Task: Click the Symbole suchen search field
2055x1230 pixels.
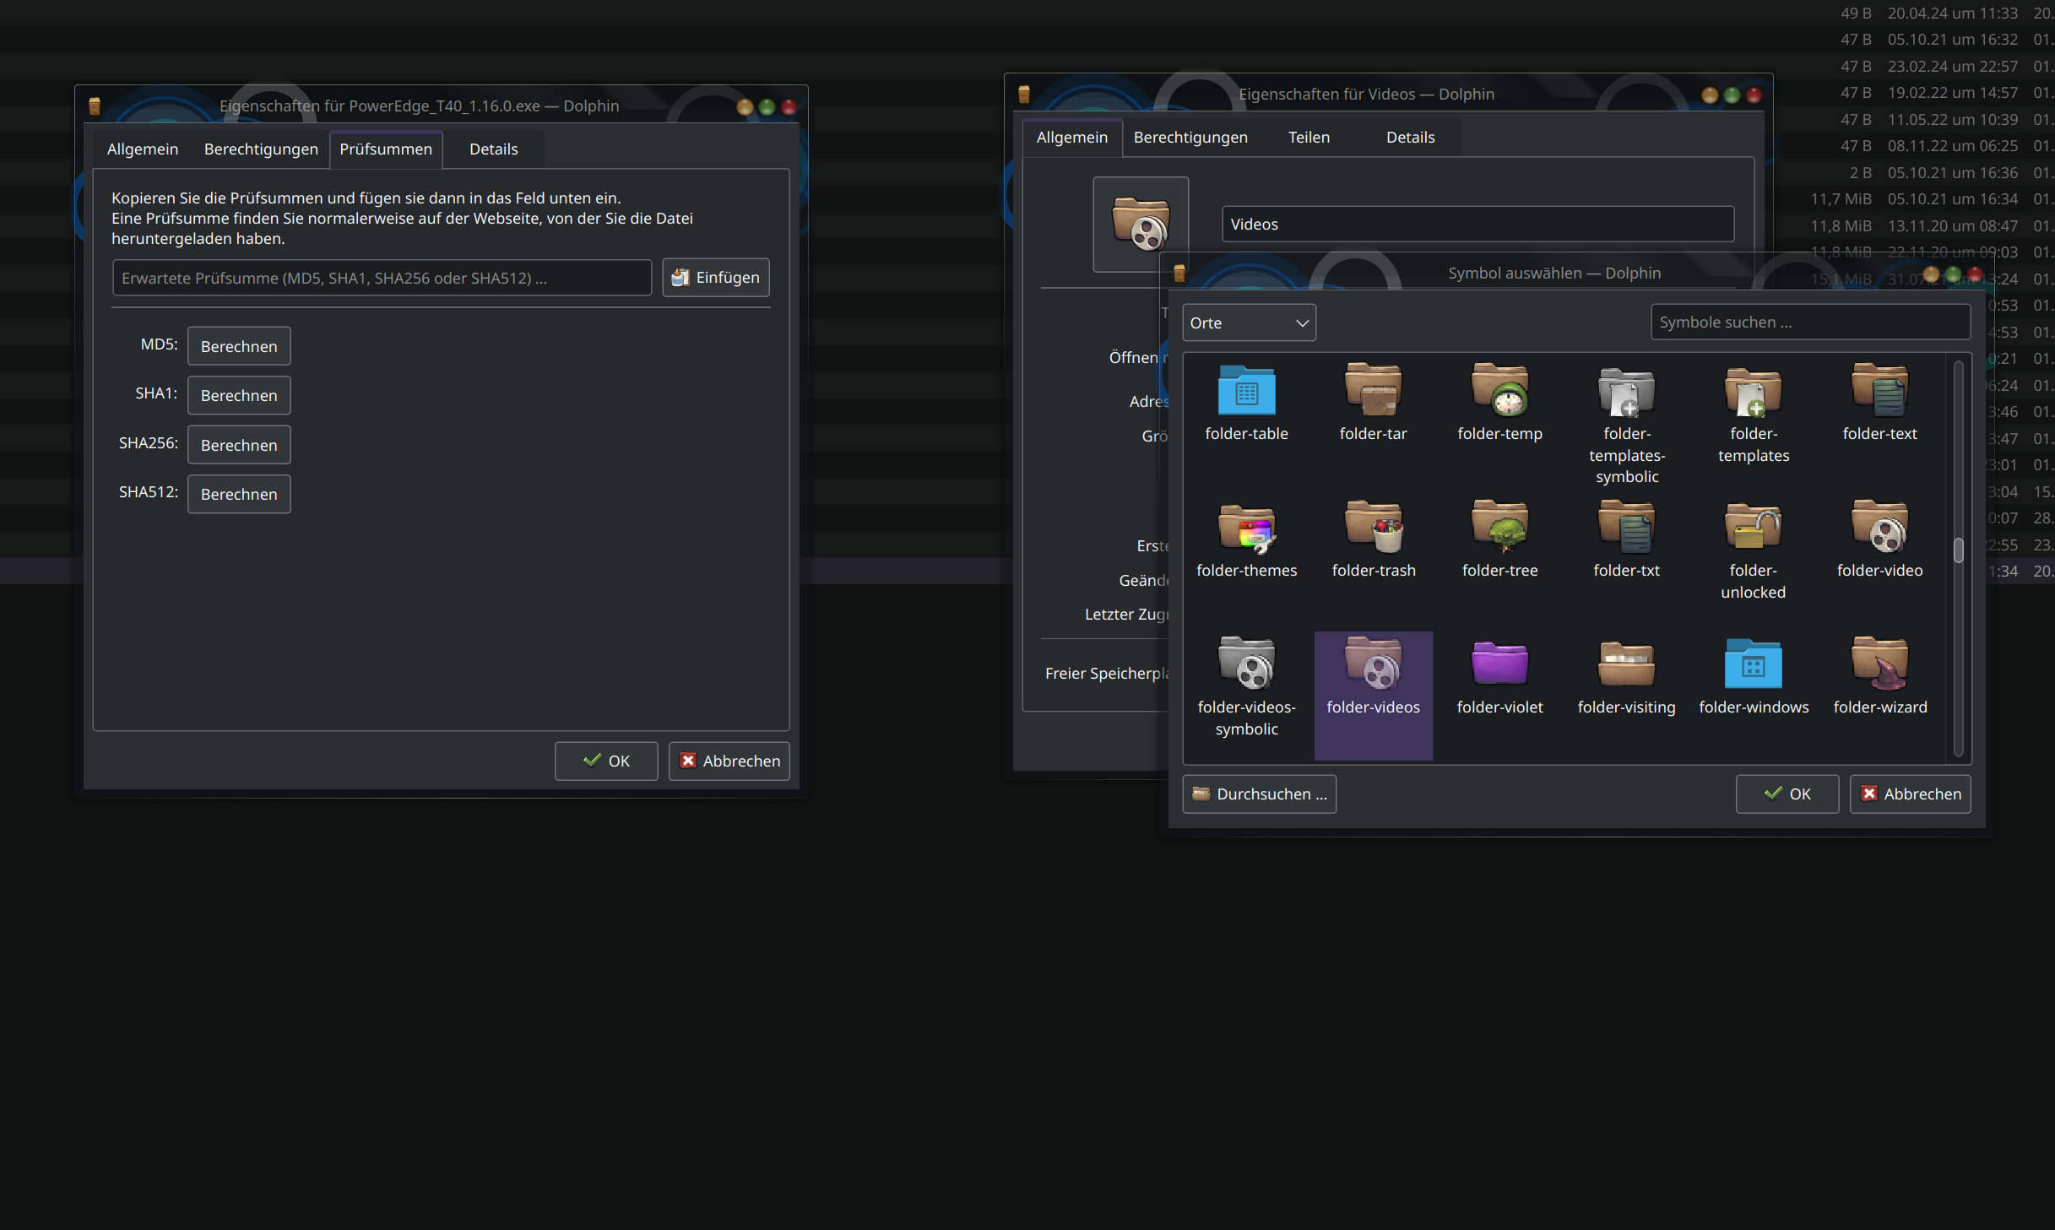Action: (x=1810, y=322)
